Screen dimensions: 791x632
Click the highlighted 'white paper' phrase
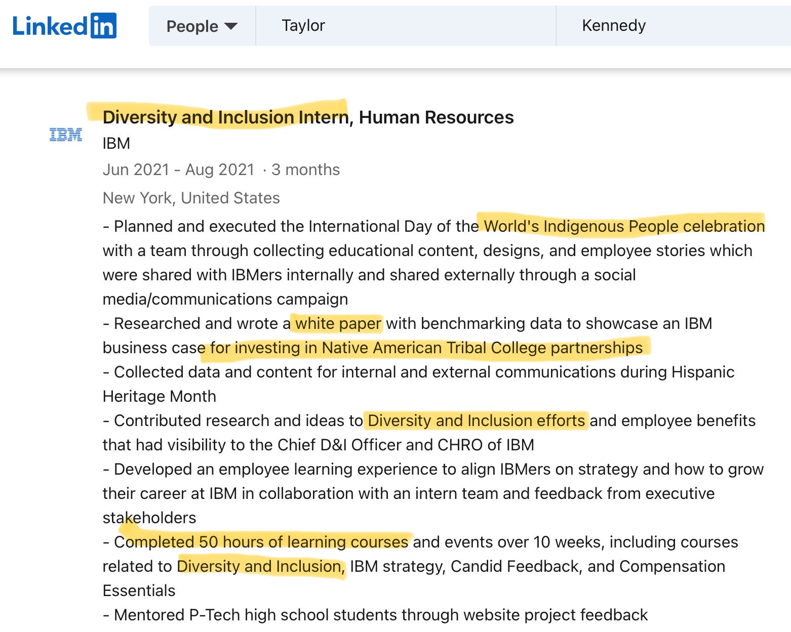[338, 323]
